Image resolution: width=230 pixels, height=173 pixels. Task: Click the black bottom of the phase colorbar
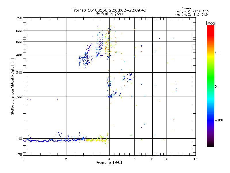pyautogui.click(x=210, y=145)
